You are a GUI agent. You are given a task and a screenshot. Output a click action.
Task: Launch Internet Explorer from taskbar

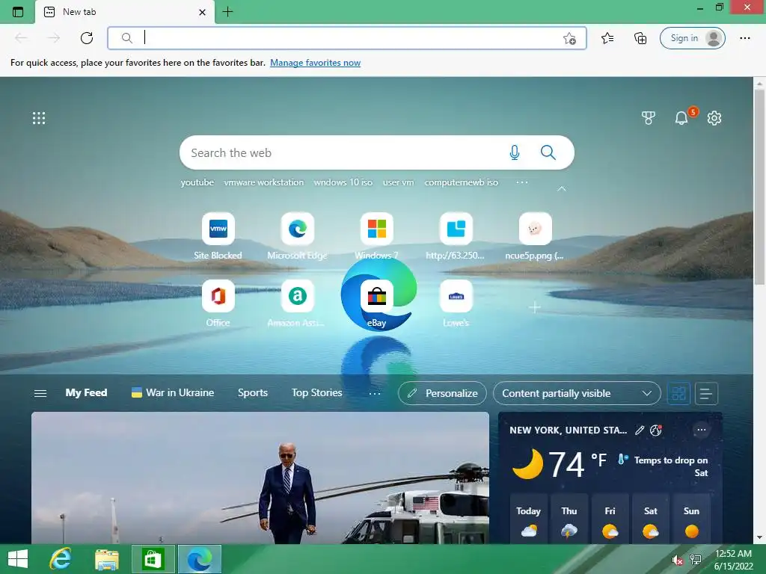click(x=61, y=559)
